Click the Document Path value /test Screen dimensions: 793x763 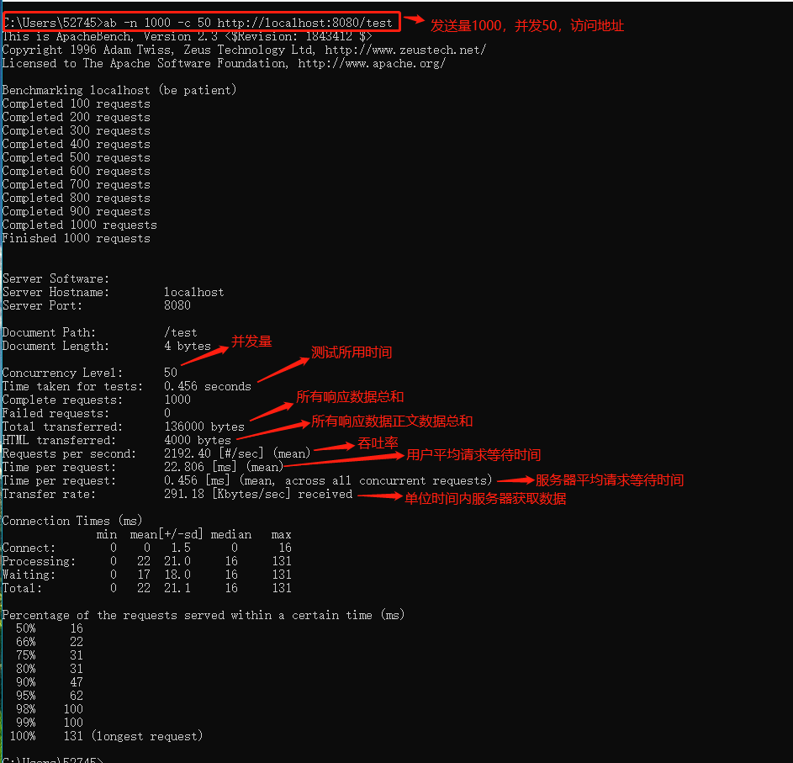[x=181, y=332]
